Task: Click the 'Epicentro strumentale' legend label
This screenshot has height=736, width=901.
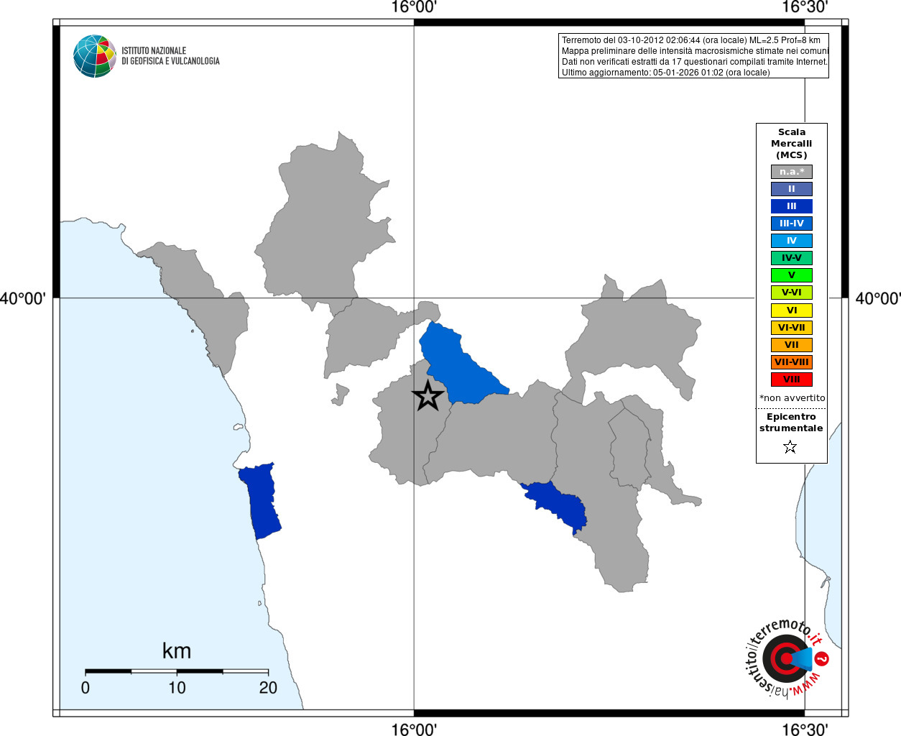Action: tap(791, 423)
